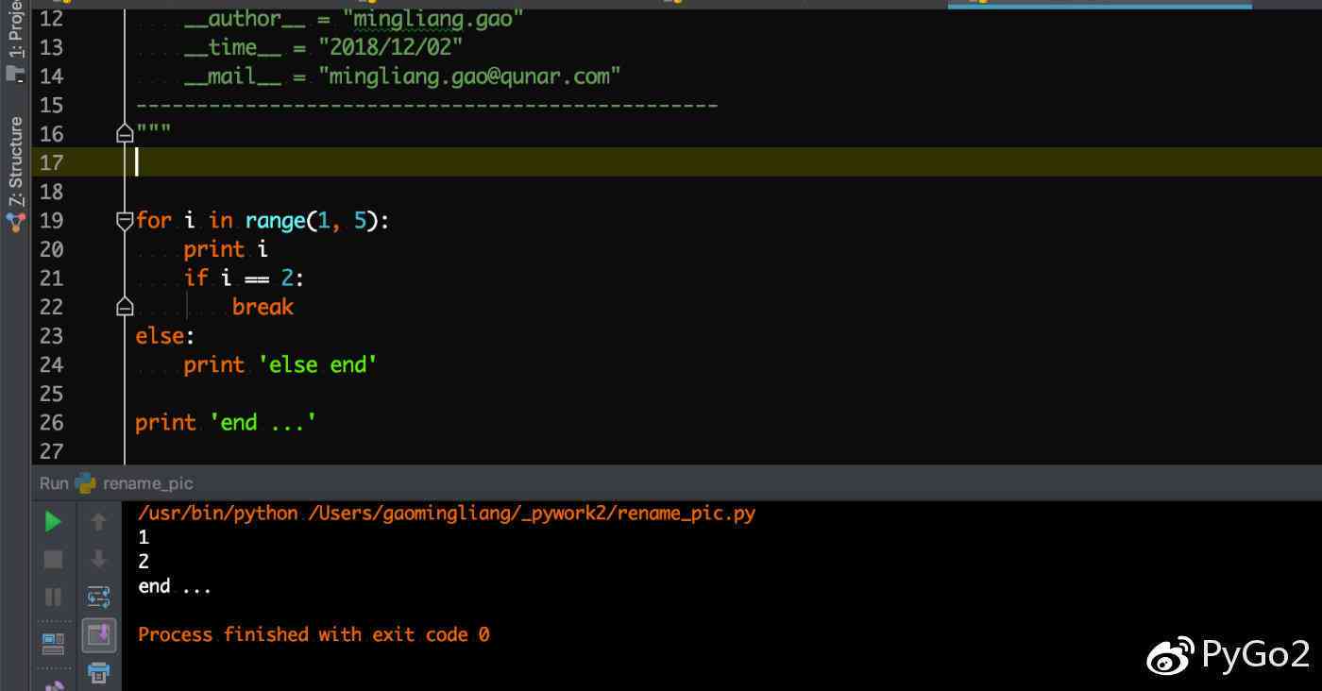The image size is (1322, 691).
Task: Collapse the docstring fold marker at line 16
Action: pyautogui.click(x=125, y=134)
